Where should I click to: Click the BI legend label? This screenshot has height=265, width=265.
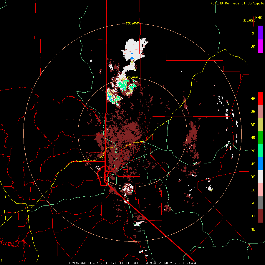point(253,216)
